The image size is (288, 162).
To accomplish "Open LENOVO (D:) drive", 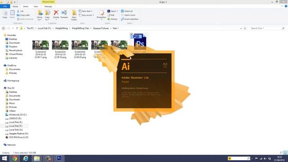I will 15,118.
